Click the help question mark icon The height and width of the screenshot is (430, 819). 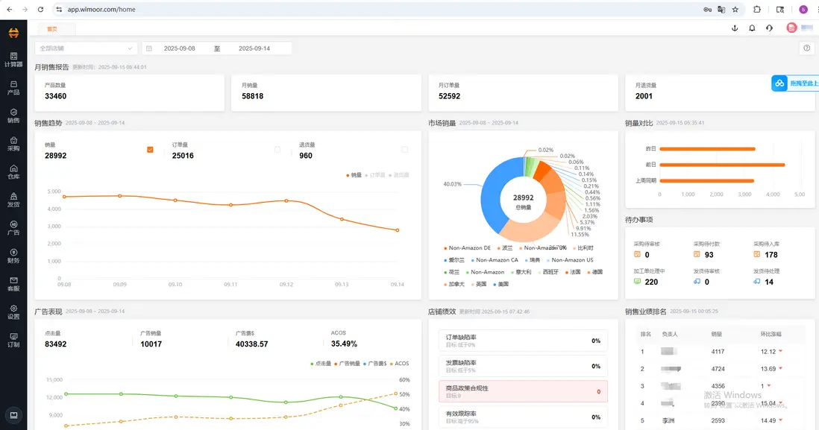807,48
